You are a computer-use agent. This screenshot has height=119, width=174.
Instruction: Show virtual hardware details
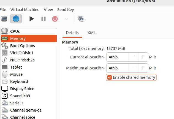tap(16, 19)
